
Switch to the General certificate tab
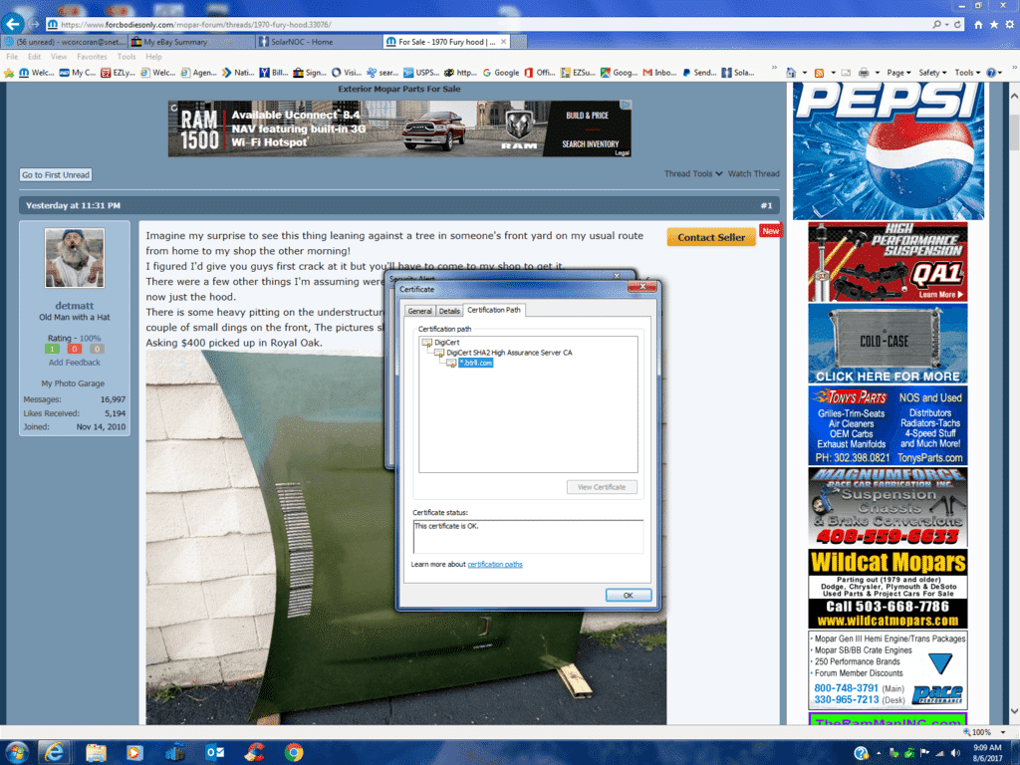[419, 311]
